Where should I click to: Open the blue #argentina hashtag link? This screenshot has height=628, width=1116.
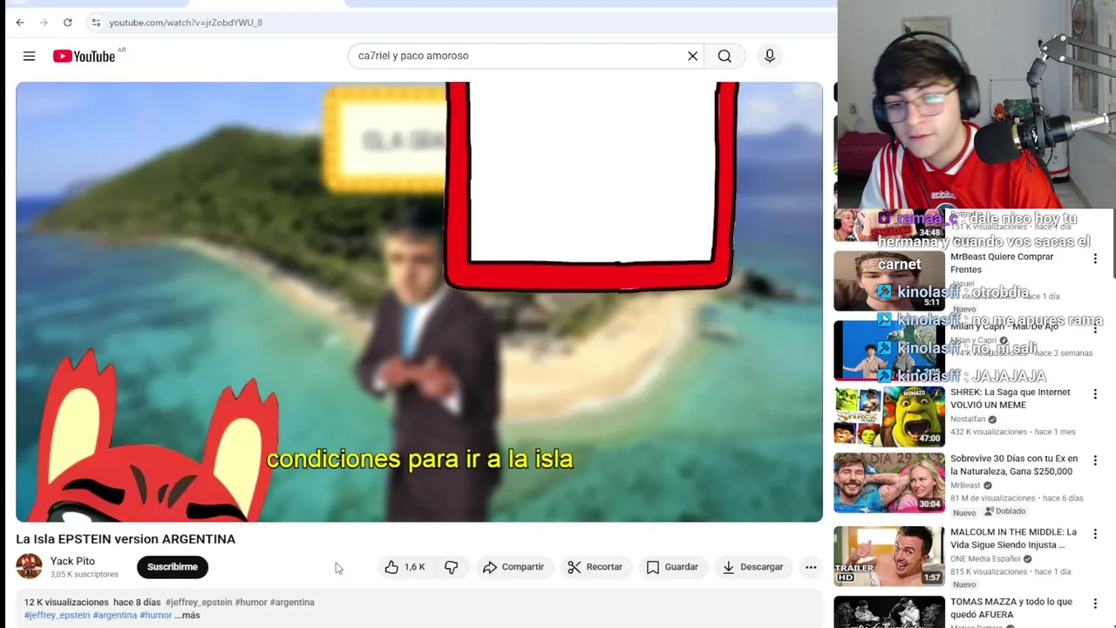pyautogui.click(x=115, y=615)
